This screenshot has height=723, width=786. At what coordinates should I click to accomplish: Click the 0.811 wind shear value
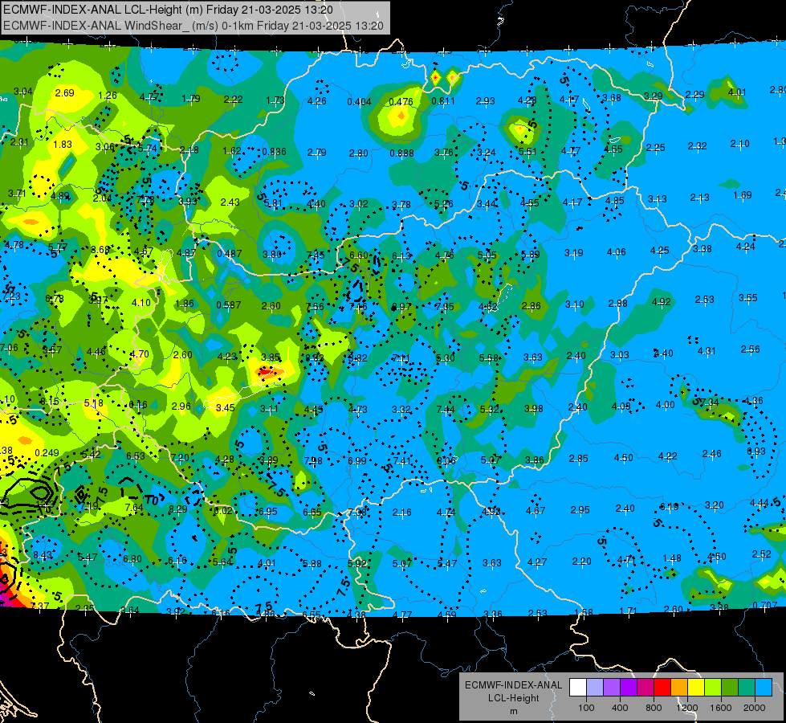443,101
